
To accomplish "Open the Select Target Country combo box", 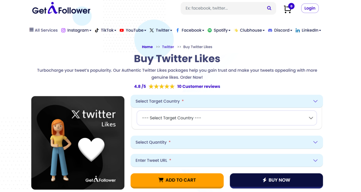I will [226, 118].
